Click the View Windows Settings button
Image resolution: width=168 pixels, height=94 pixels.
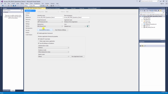[x=60, y=30]
